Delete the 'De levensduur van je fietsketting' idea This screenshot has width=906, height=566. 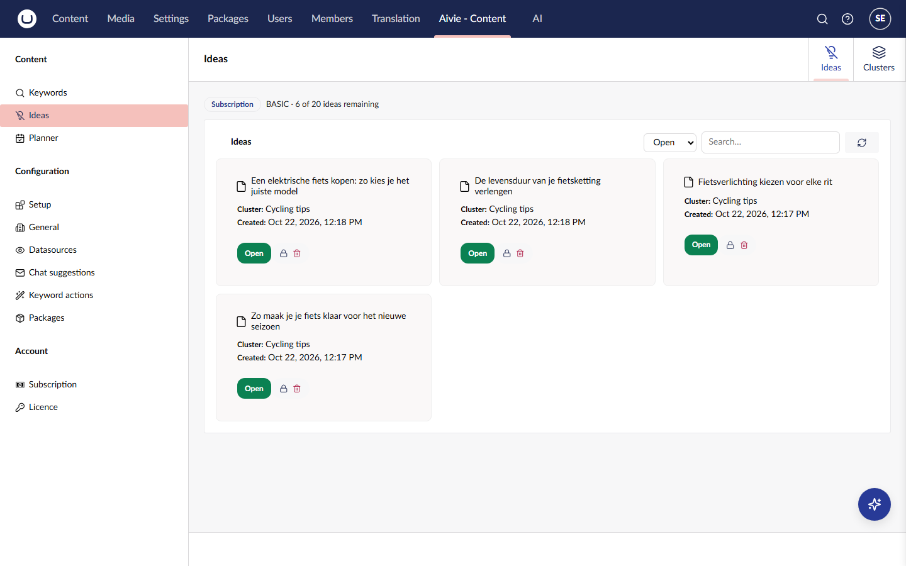click(x=520, y=253)
